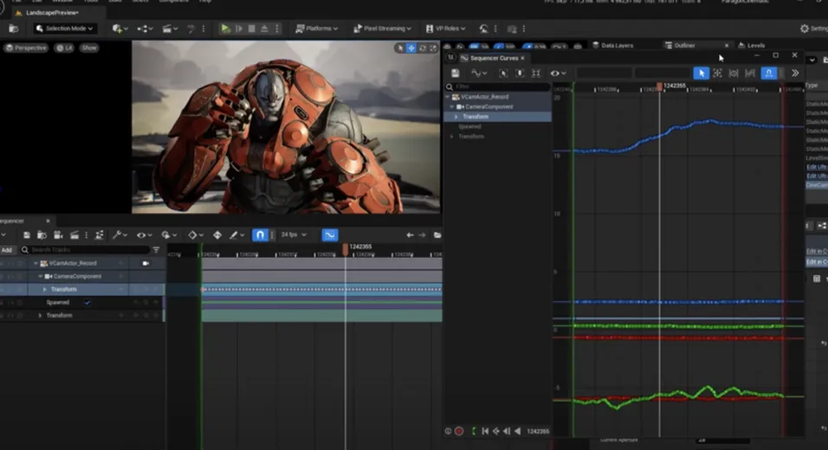
Task: Toggle the auto-key icon in Sequencer toolbar
Action: [x=217, y=235]
